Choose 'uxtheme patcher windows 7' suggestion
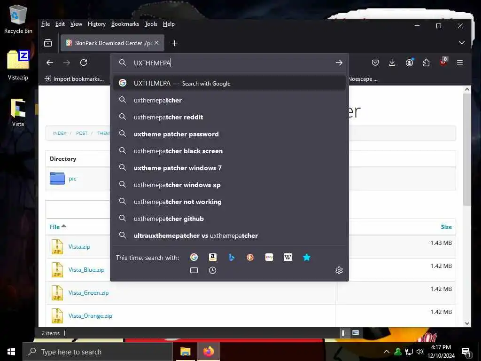Viewport: 481px width, 361px height. click(229, 168)
